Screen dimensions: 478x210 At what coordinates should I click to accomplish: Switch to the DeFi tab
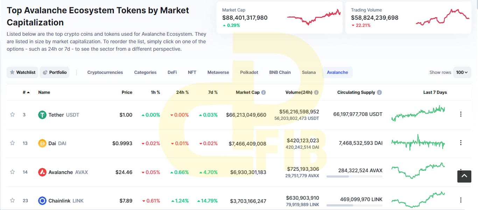click(x=172, y=72)
